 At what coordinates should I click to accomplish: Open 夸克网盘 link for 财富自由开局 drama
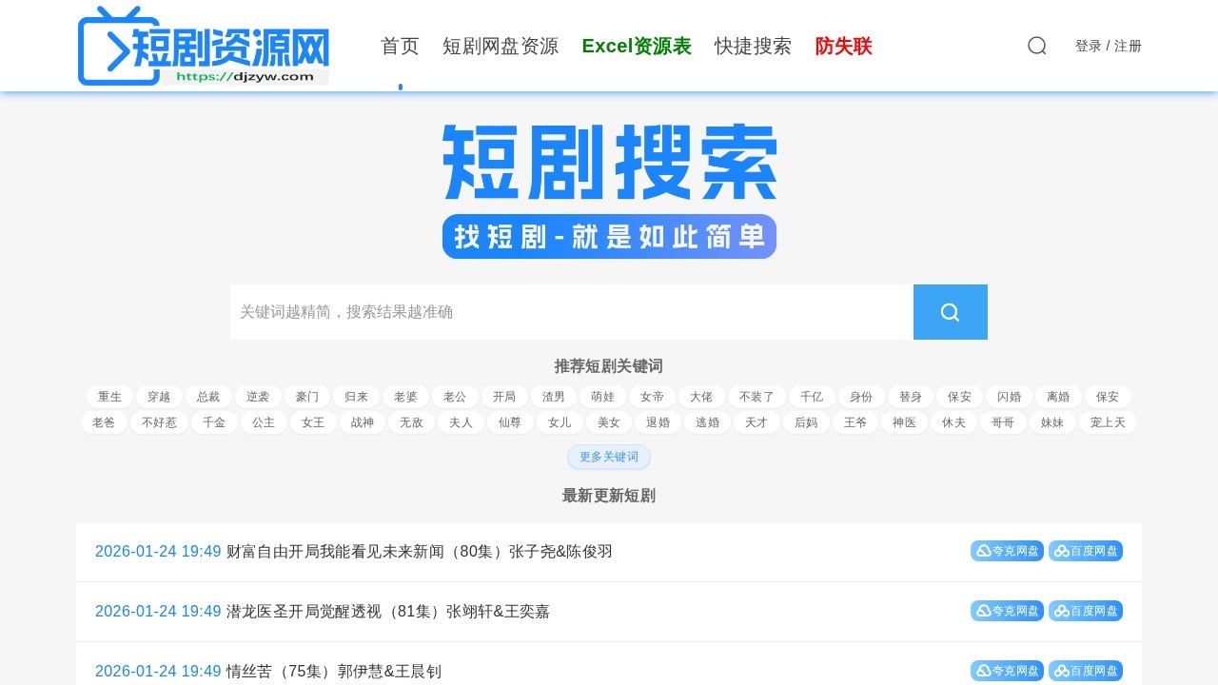[1007, 550]
